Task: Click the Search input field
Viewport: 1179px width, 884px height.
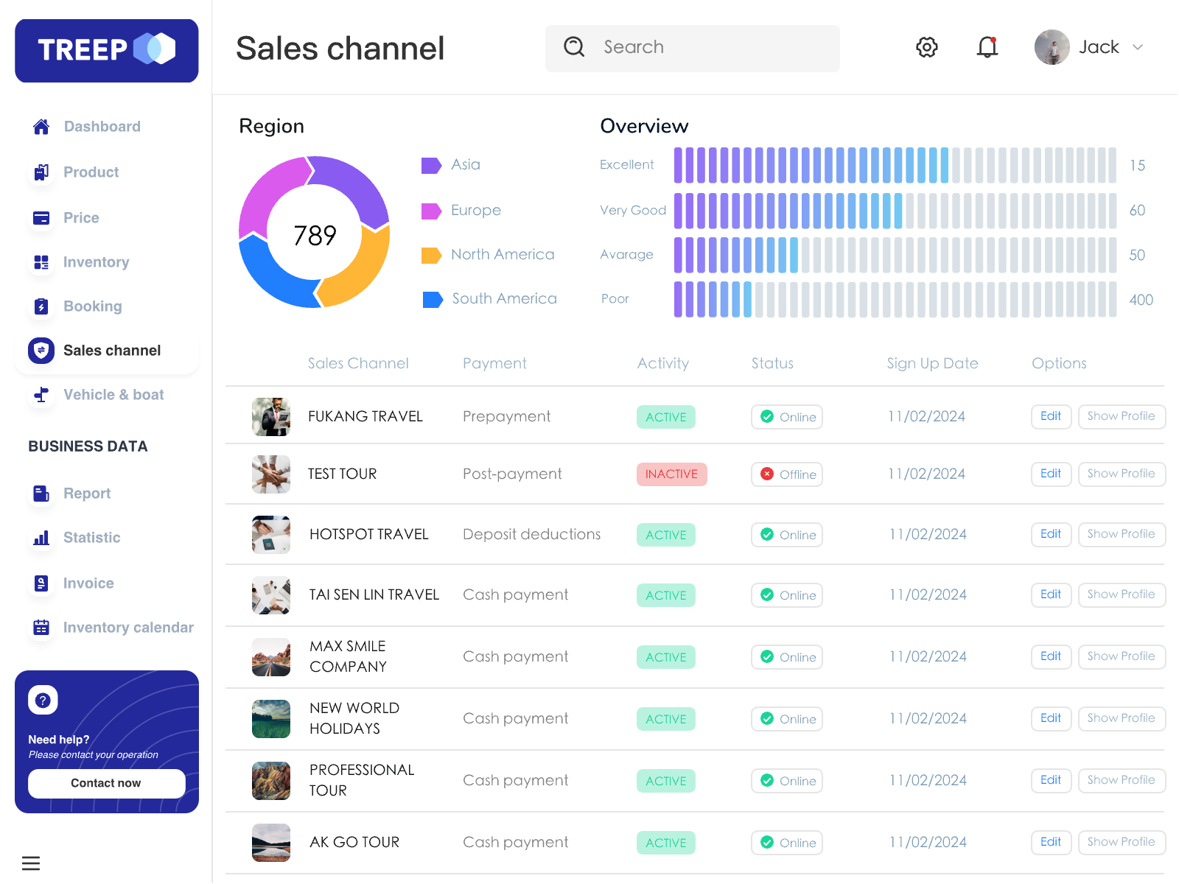Action: click(x=693, y=49)
